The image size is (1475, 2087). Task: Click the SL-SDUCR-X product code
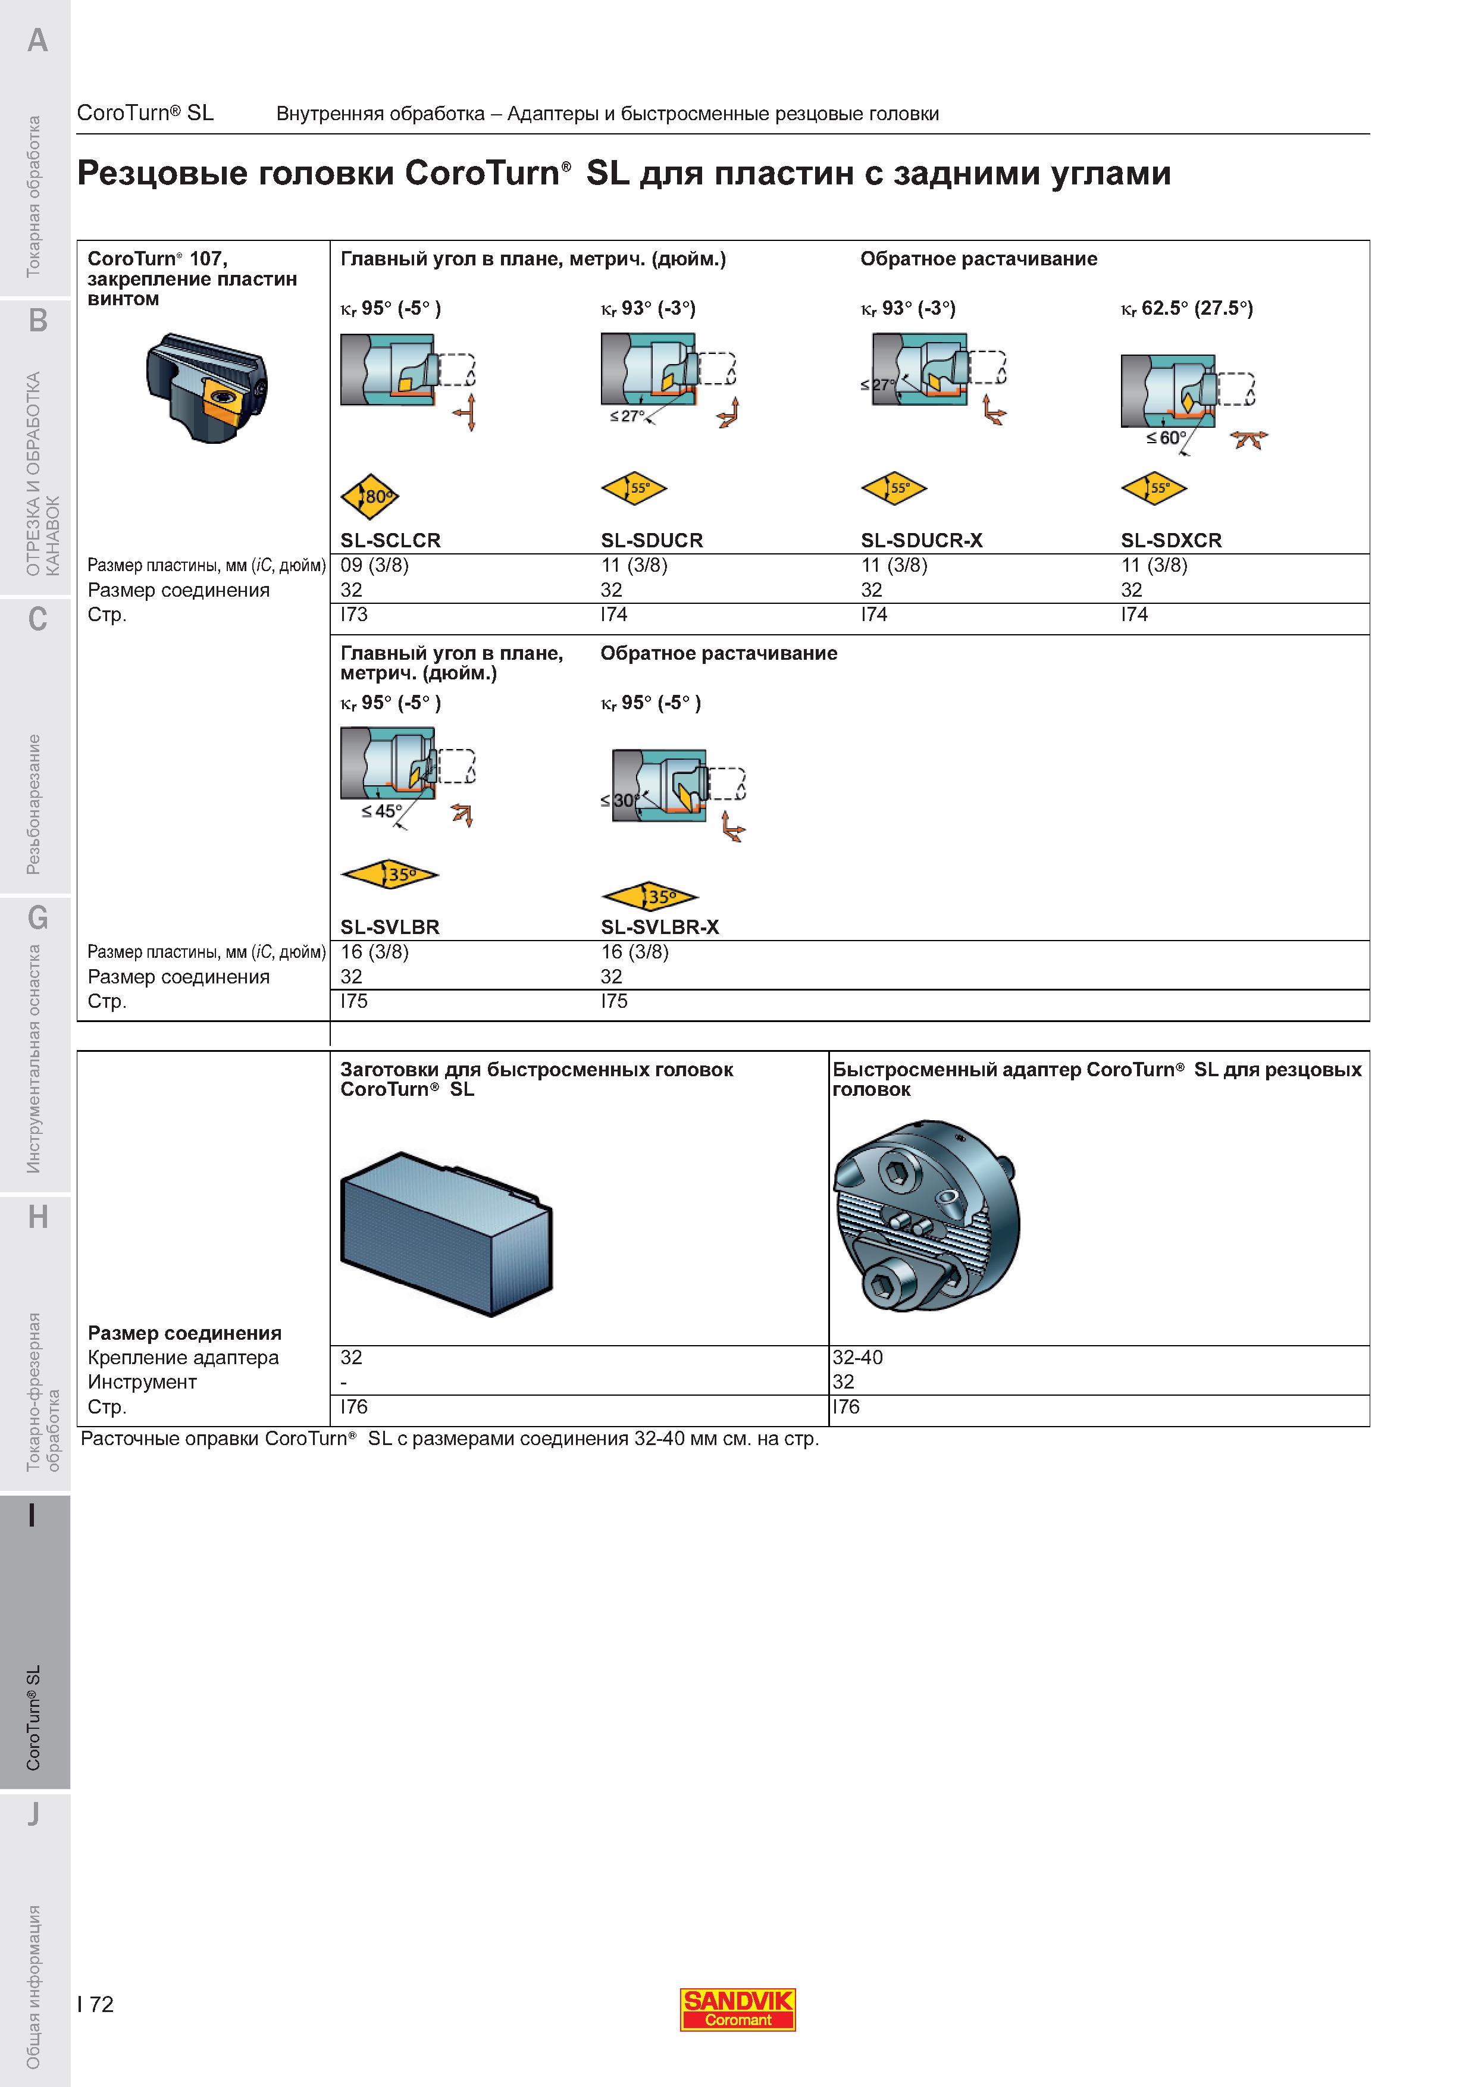pyautogui.click(x=922, y=540)
